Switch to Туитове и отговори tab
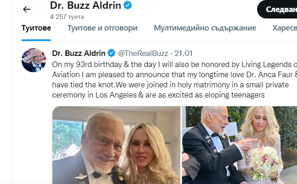The width and height of the screenshot is (297, 184). pyautogui.click(x=103, y=28)
